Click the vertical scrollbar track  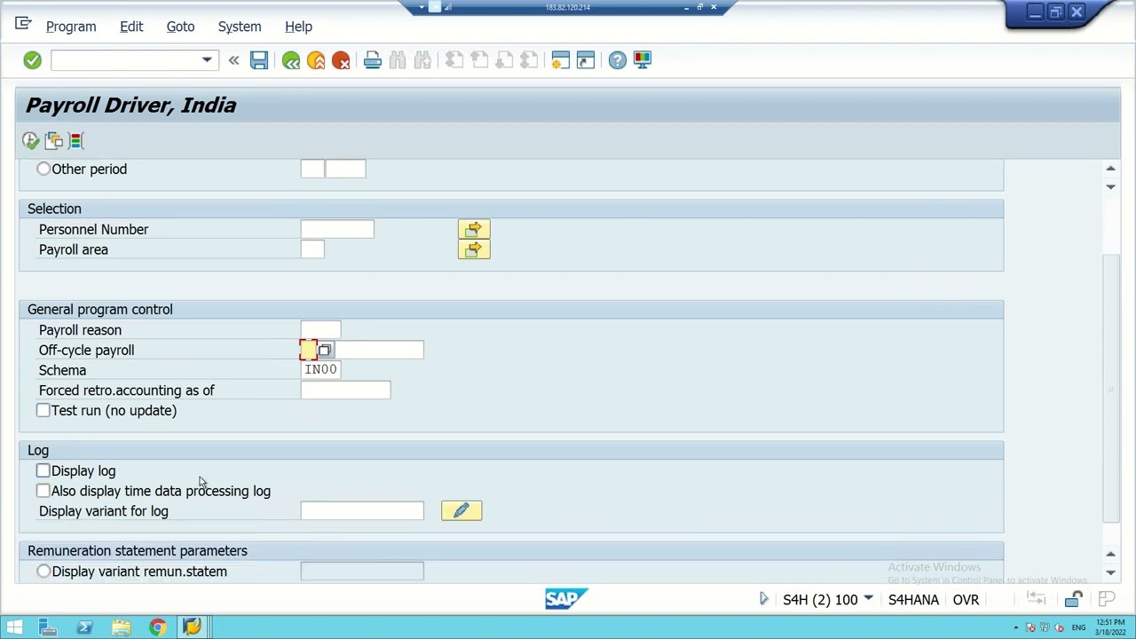(1110, 389)
